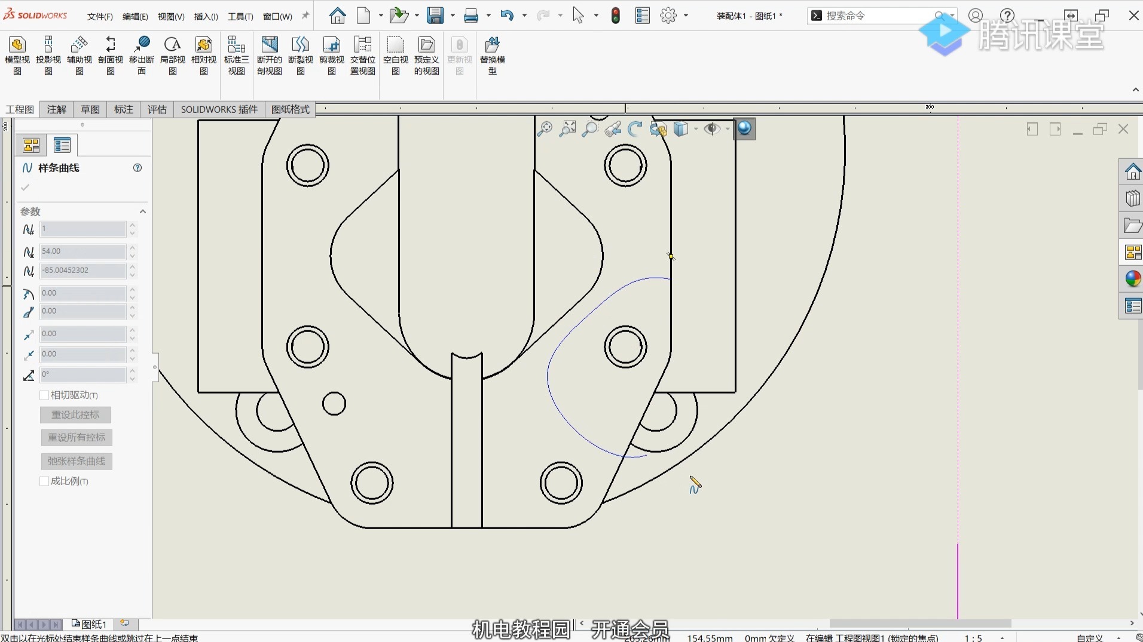
Task: Click the 松弛样条曲线 button
Action: point(76,461)
